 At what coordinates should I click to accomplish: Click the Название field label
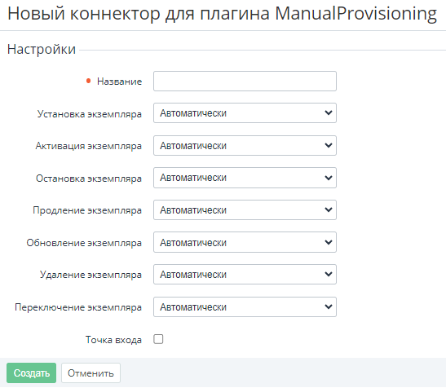pyautogui.click(x=120, y=82)
